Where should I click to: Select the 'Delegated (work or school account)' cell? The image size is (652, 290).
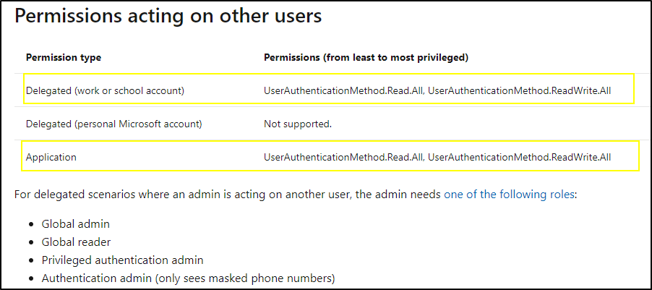click(105, 90)
